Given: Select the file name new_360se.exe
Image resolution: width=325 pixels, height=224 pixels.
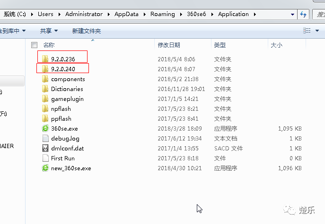Looking at the screenshot, I should tap(71, 168).
